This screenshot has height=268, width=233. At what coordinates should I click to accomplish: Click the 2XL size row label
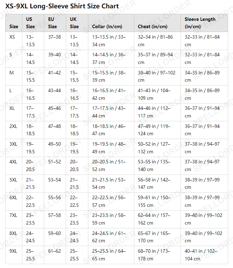[x=13, y=126]
